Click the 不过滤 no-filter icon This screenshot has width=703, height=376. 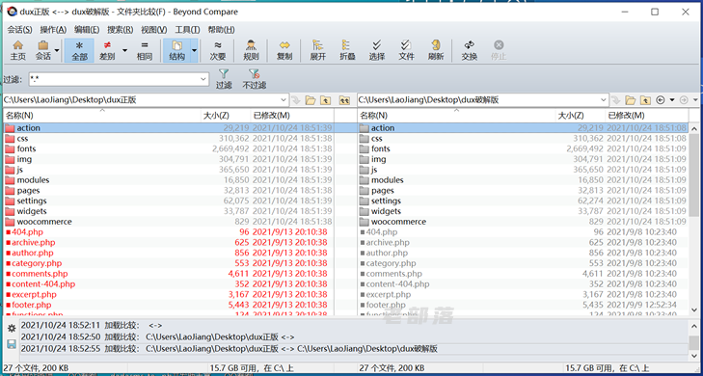point(255,79)
